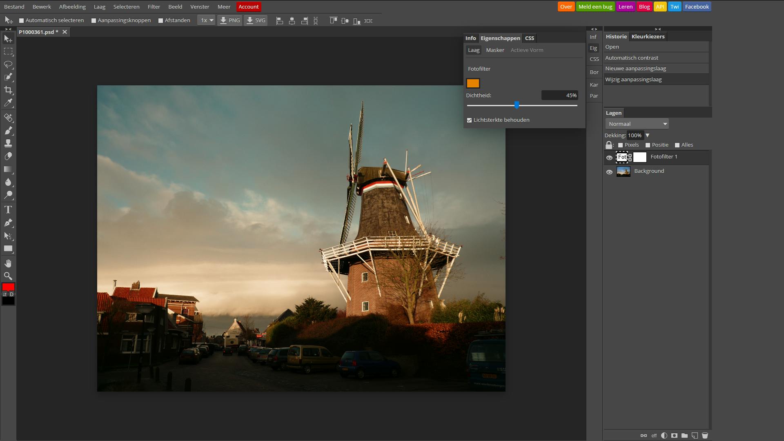Open the zoom level 1x dropdown
The image size is (784, 441).
pyautogui.click(x=206, y=20)
